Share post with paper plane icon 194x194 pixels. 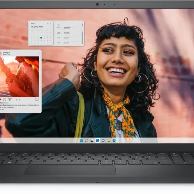coord(10,100)
